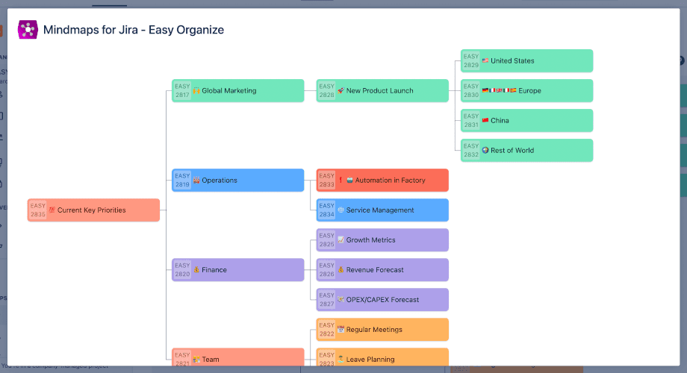Image resolution: width=687 pixels, height=373 pixels.
Task: Click the EASY 2825 issue key
Action: pos(326,240)
